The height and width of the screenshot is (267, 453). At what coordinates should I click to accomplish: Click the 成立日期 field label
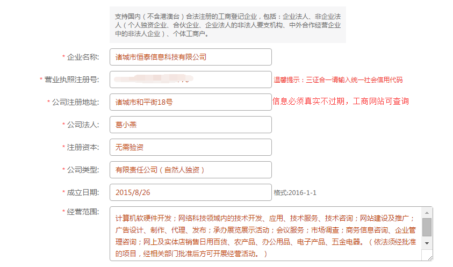tap(83, 192)
